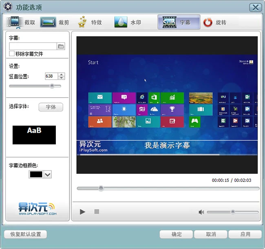Click the speaker volume icon
The image size is (265, 249).
(201, 212)
